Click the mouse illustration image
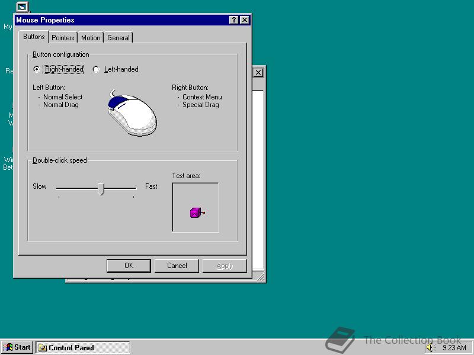Viewport: 474px width, 355px height. tap(132, 112)
